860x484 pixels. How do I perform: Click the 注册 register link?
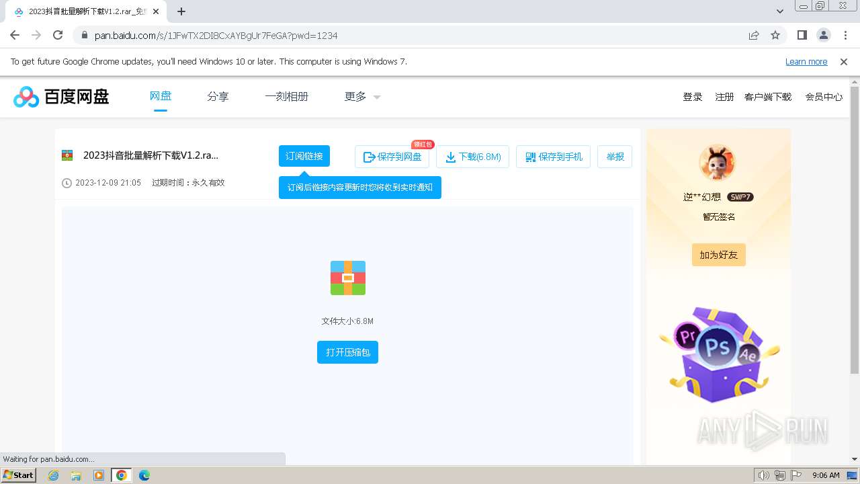(x=724, y=97)
